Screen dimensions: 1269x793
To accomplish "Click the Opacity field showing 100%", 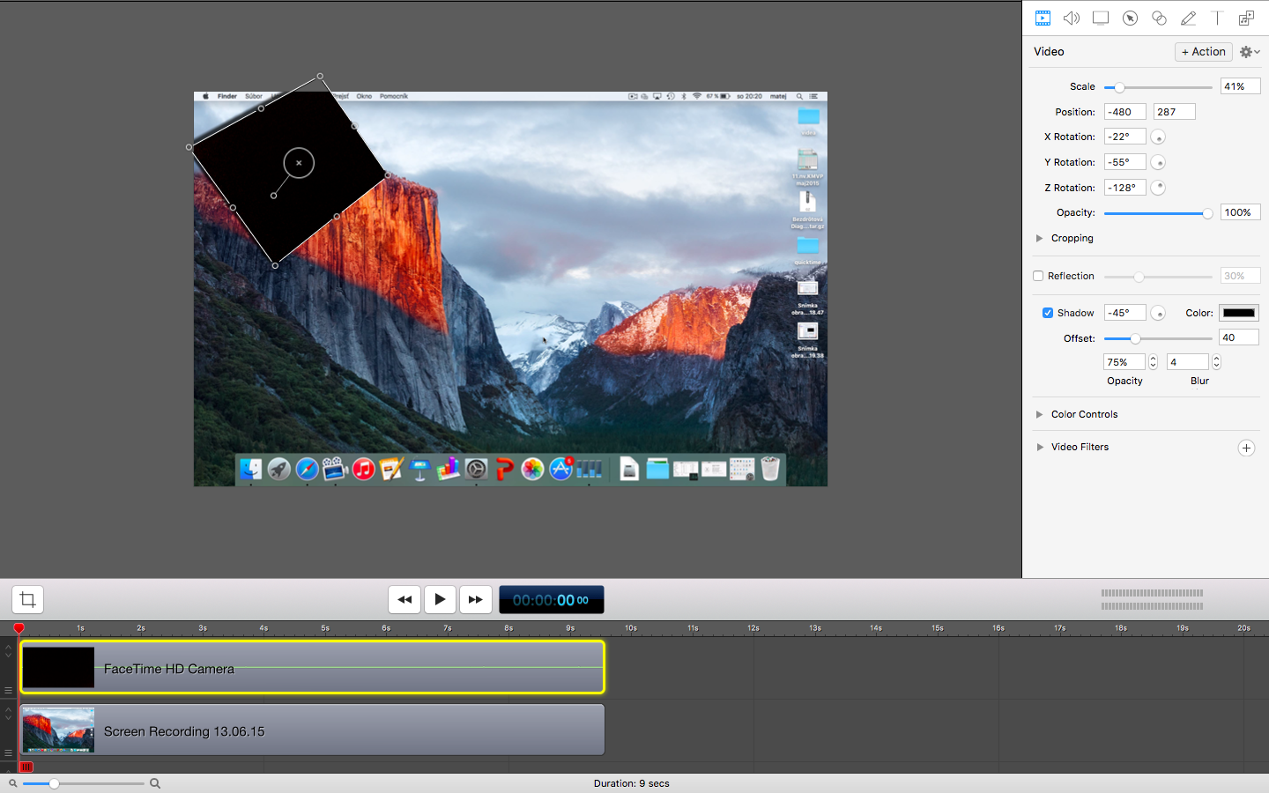I will [1240, 212].
